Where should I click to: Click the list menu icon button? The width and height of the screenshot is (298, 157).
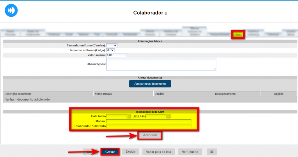(x=212, y=152)
